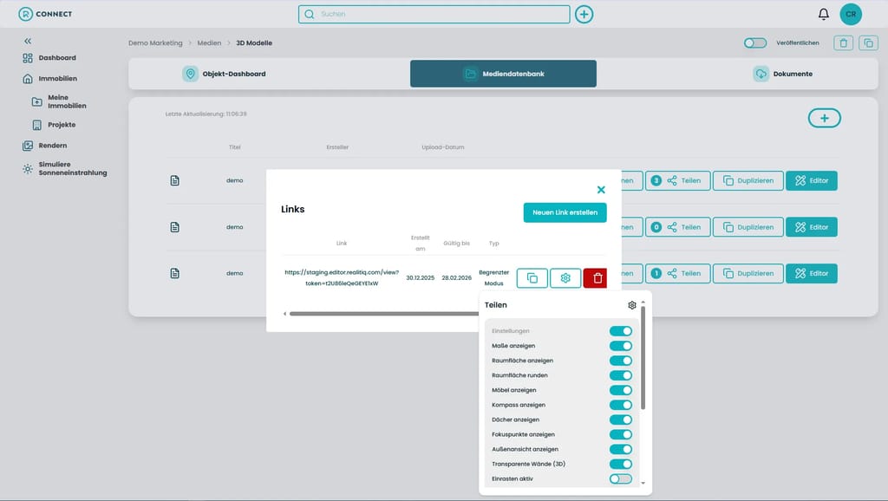Click the Upload-Datum column header

tap(443, 147)
